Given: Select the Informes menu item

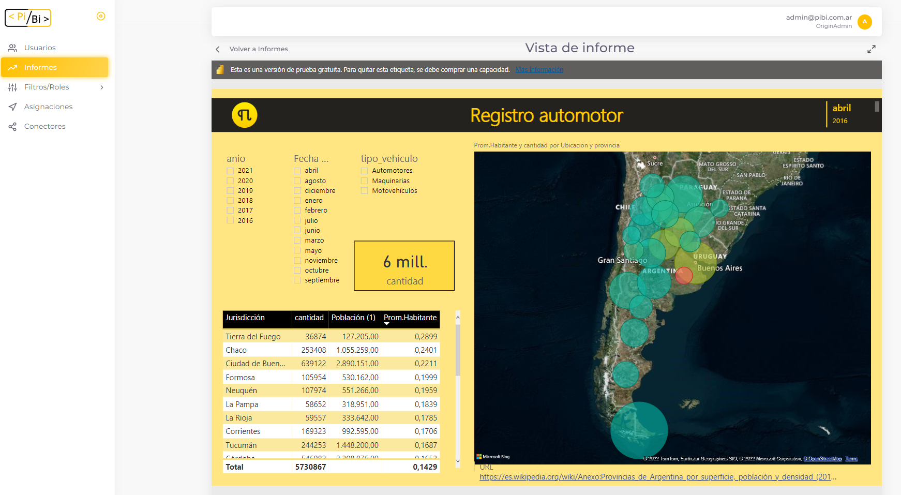Looking at the screenshot, I should pyautogui.click(x=40, y=67).
